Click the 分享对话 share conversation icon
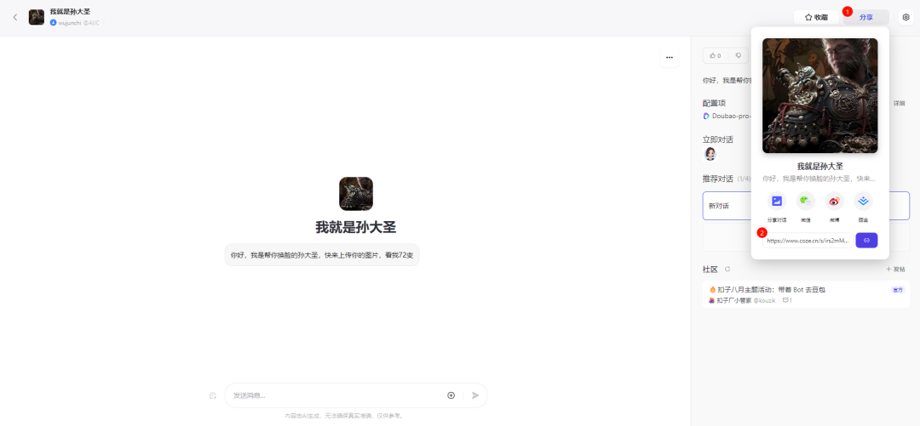The image size is (920, 426). coord(777,201)
